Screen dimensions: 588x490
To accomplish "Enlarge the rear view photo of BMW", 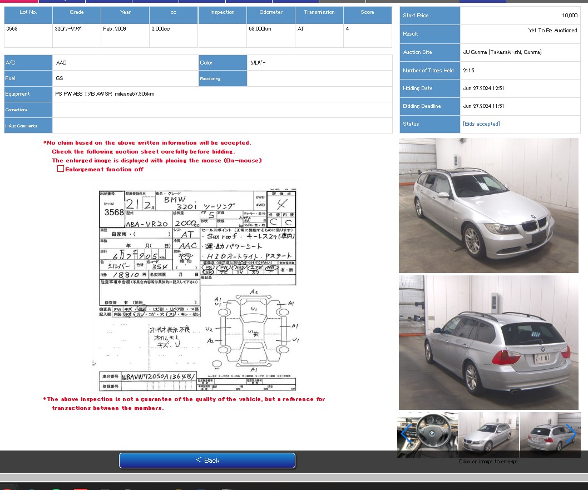I will coord(488,343).
